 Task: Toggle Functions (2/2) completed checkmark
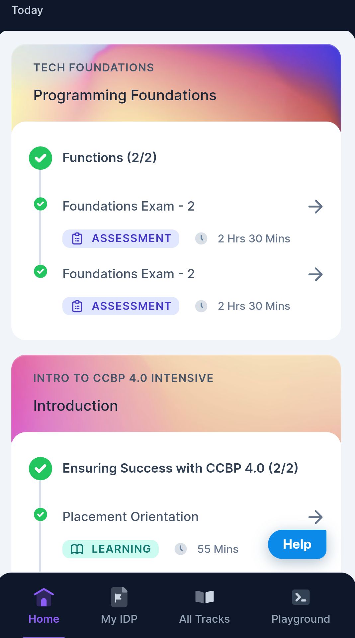click(41, 158)
